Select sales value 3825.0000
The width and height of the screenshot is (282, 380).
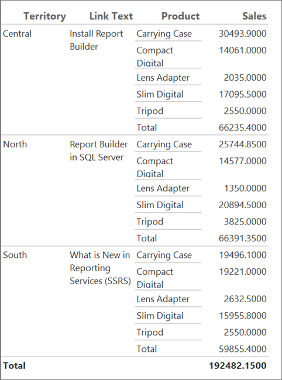(x=245, y=222)
